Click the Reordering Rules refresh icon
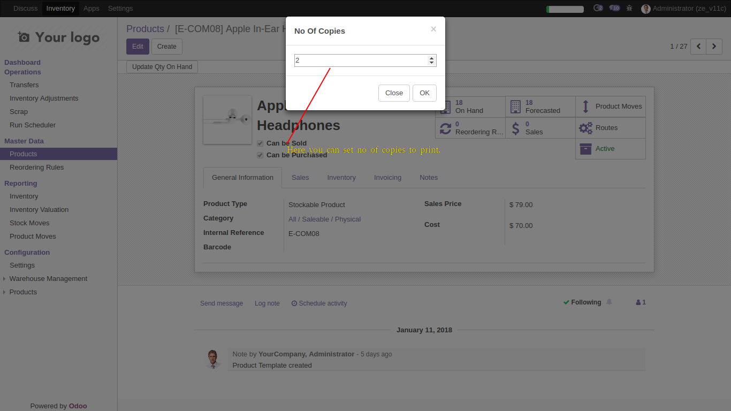Screen dimensions: 731x411 (446, 128)
